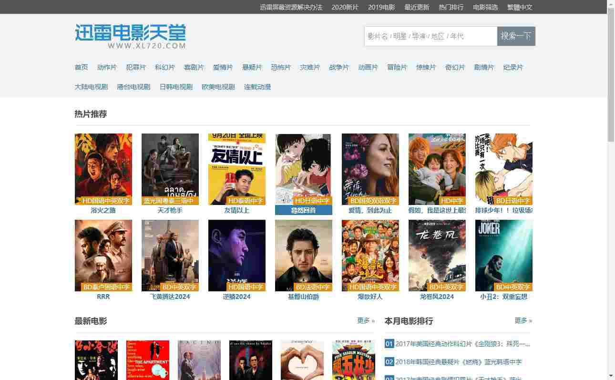The width and height of the screenshot is (615, 380).
Task: Open the heart-hands poster in 最新电影
Action: coord(302,360)
